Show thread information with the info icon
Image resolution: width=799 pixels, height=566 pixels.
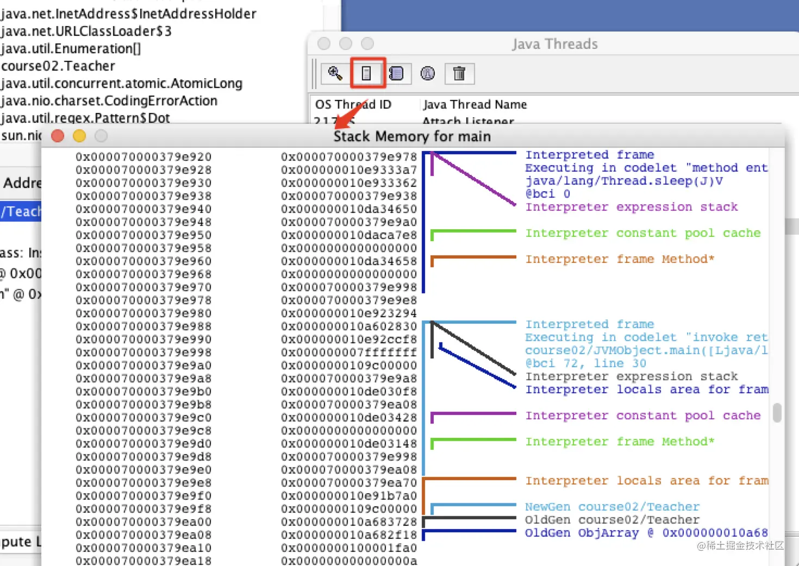pyautogui.click(x=428, y=73)
